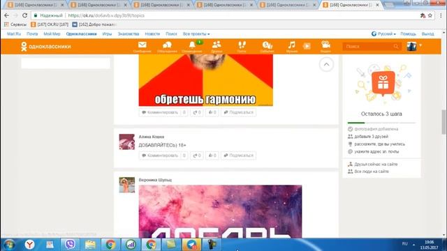This screenshot has height=251, width=447.
Task: Click Выход logout link
Action: tap(428, 34)
